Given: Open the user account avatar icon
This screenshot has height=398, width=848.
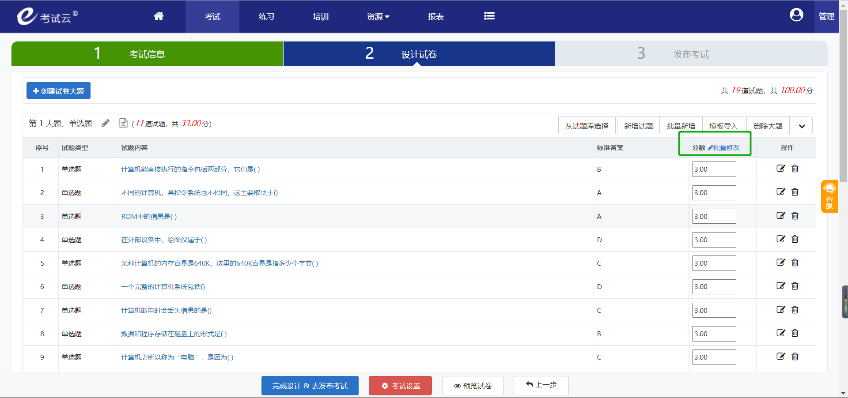Looking at the screenshot, I should tap(796, 15).
